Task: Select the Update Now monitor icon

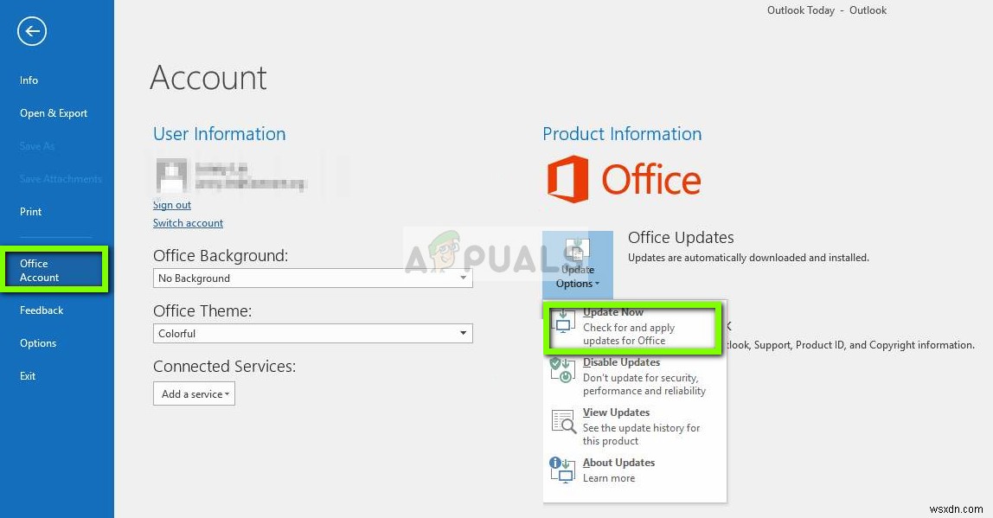Action: (x=565, y=320)
